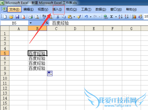
Task: Open the 插入(I) menu
Action: tap(57, 9)
